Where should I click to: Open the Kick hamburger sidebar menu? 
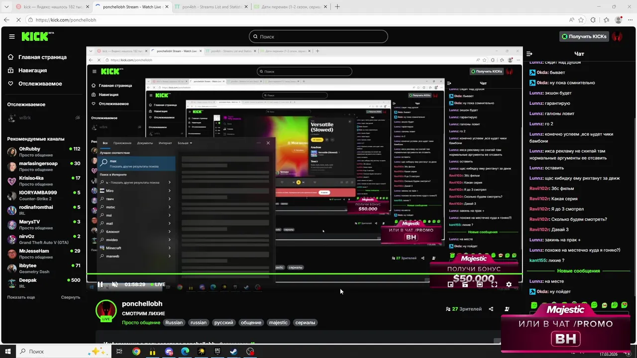point(11,36)
